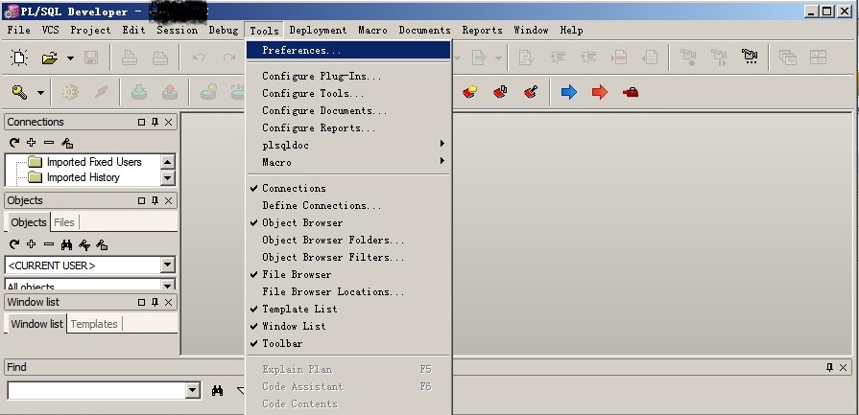Pin the Find panel
The width and height of the screenshot is (859, 415).
pos(829,367)
